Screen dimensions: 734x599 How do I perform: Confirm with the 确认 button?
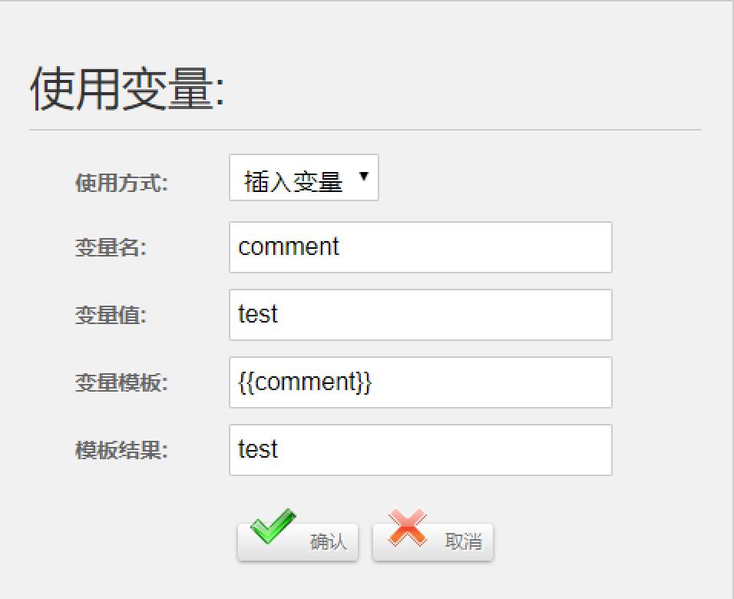coord(298,542)
